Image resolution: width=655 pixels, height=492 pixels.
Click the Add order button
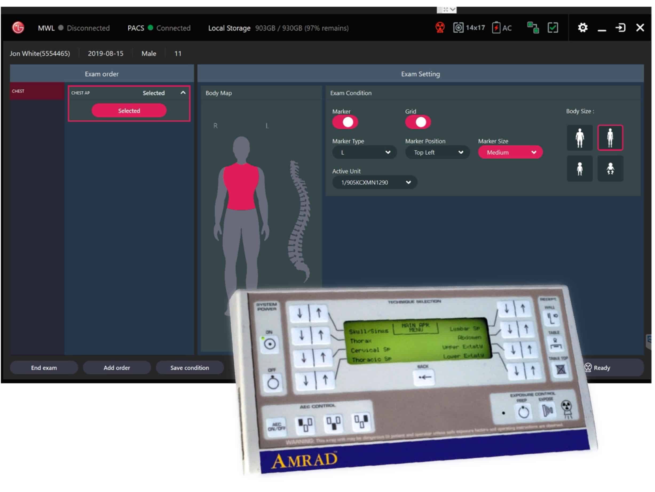click(117, 368)
